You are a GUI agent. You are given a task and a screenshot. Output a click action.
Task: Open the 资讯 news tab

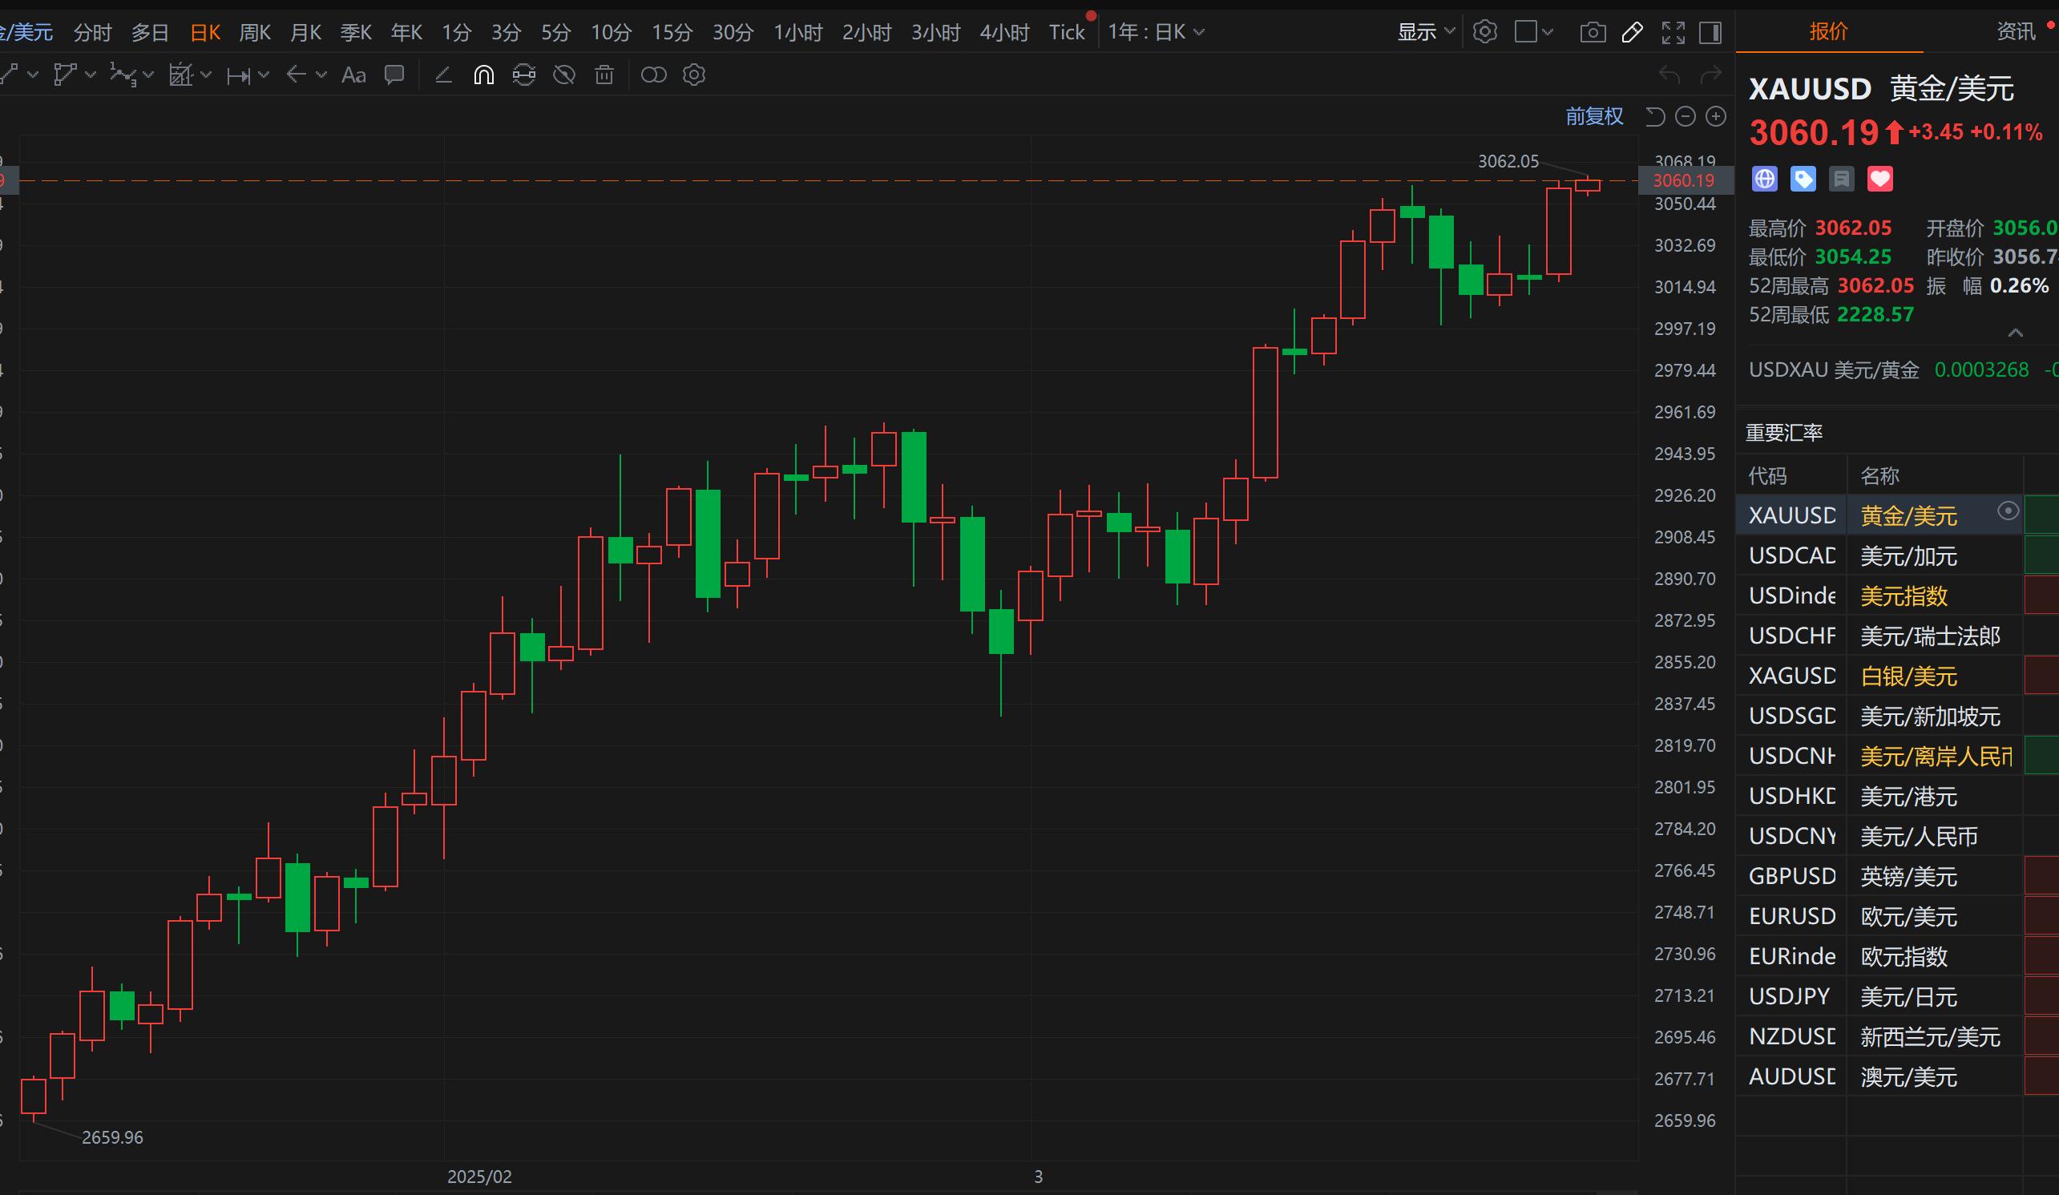pos(2015,31)
